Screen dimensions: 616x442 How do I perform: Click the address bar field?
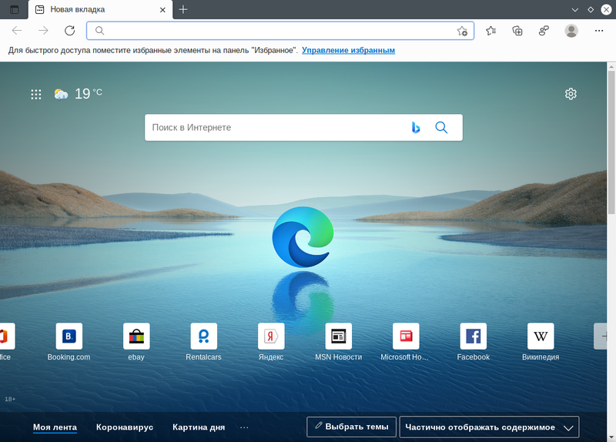[280, 31]
